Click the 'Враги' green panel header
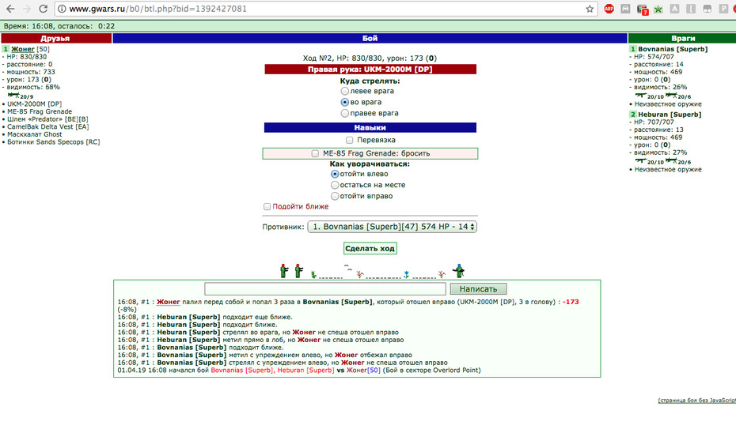 pyautogui.click(x=682, y=39)
